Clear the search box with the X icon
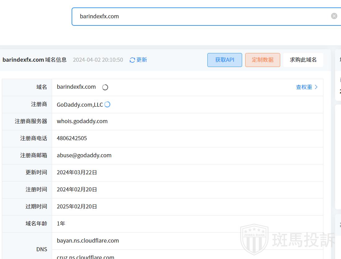Image resolution: width=341 pixels, height=259 pixels. pos(334,16)
